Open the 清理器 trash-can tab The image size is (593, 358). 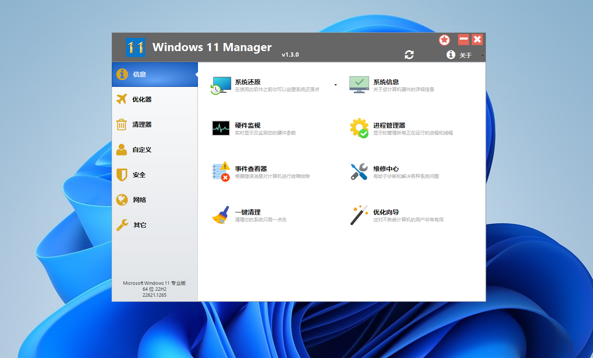point(155,124)
